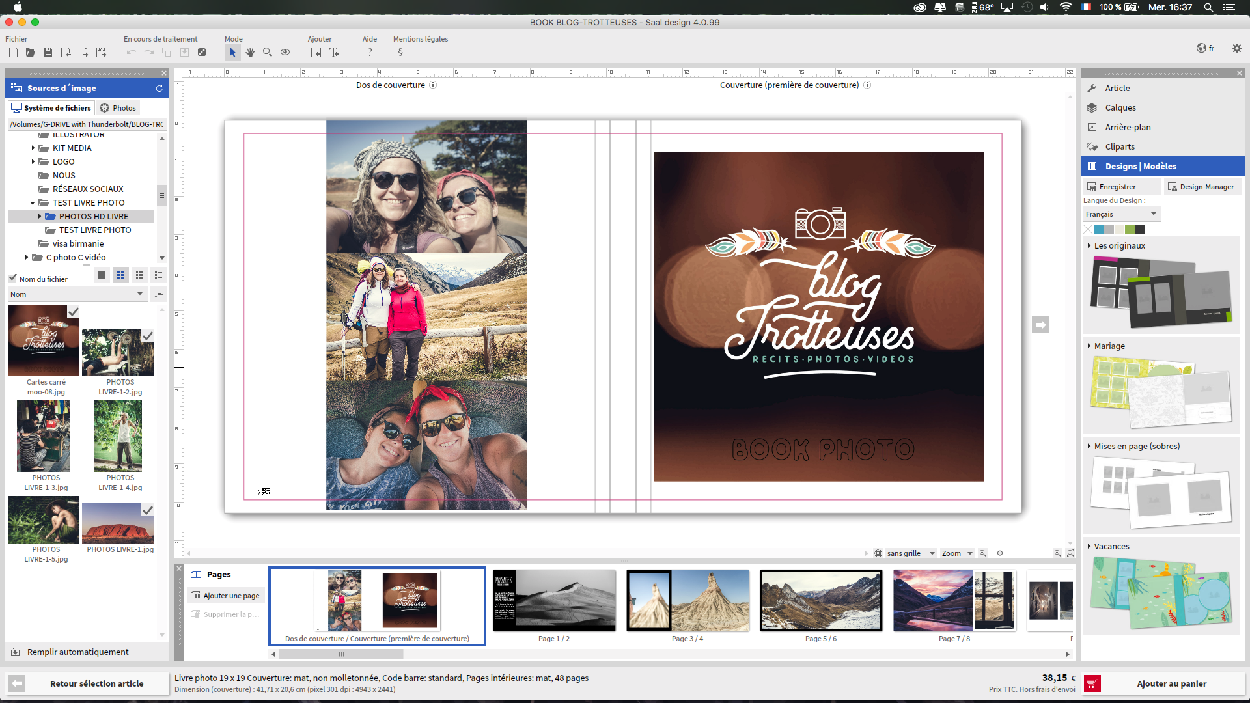Click the save project floppy icon

click(48, 53)
